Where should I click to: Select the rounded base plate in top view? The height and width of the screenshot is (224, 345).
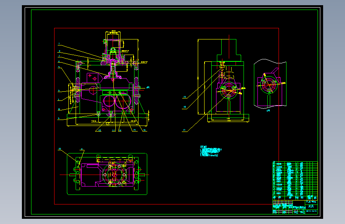(x=107, y=174)
